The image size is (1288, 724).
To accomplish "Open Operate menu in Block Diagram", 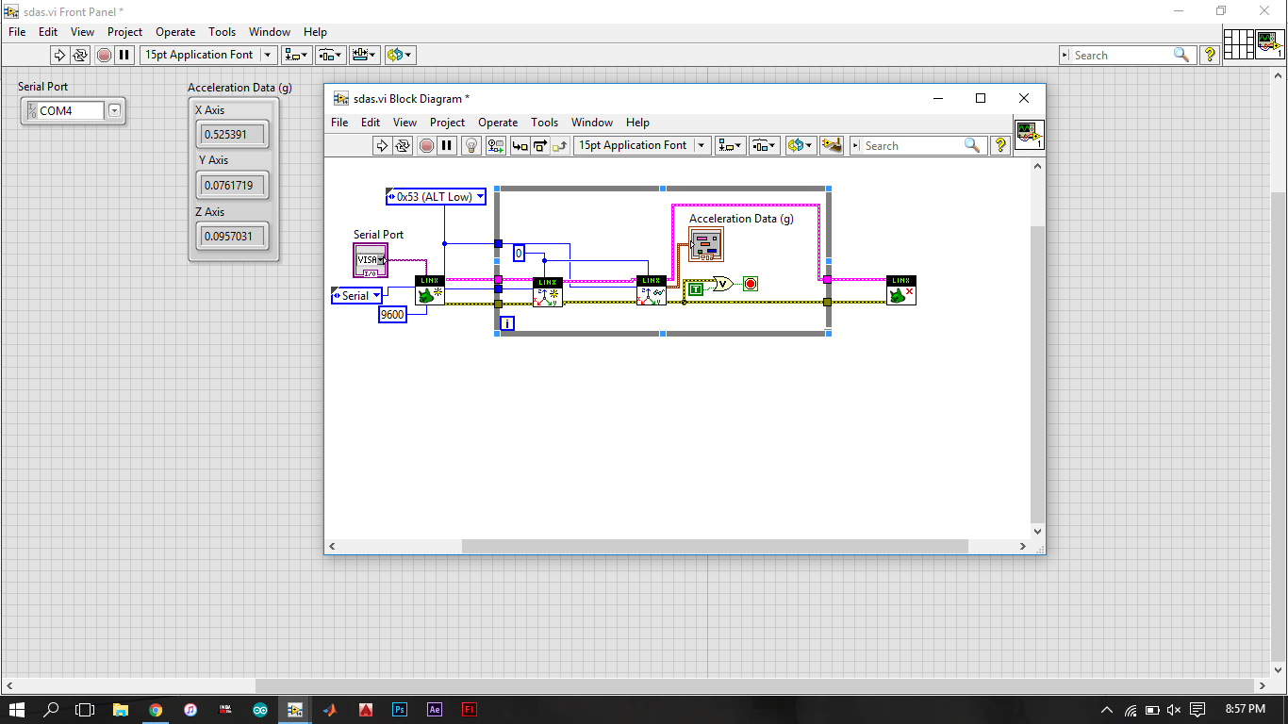I will pos(498,123).
